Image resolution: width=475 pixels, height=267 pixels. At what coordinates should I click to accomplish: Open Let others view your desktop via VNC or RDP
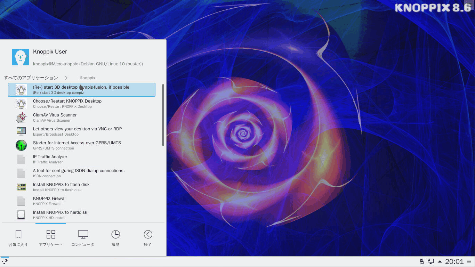[x=82, y=131]
